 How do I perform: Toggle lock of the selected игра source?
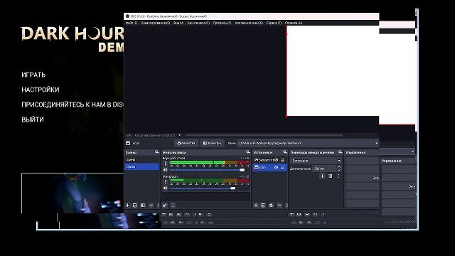point(282,168)
